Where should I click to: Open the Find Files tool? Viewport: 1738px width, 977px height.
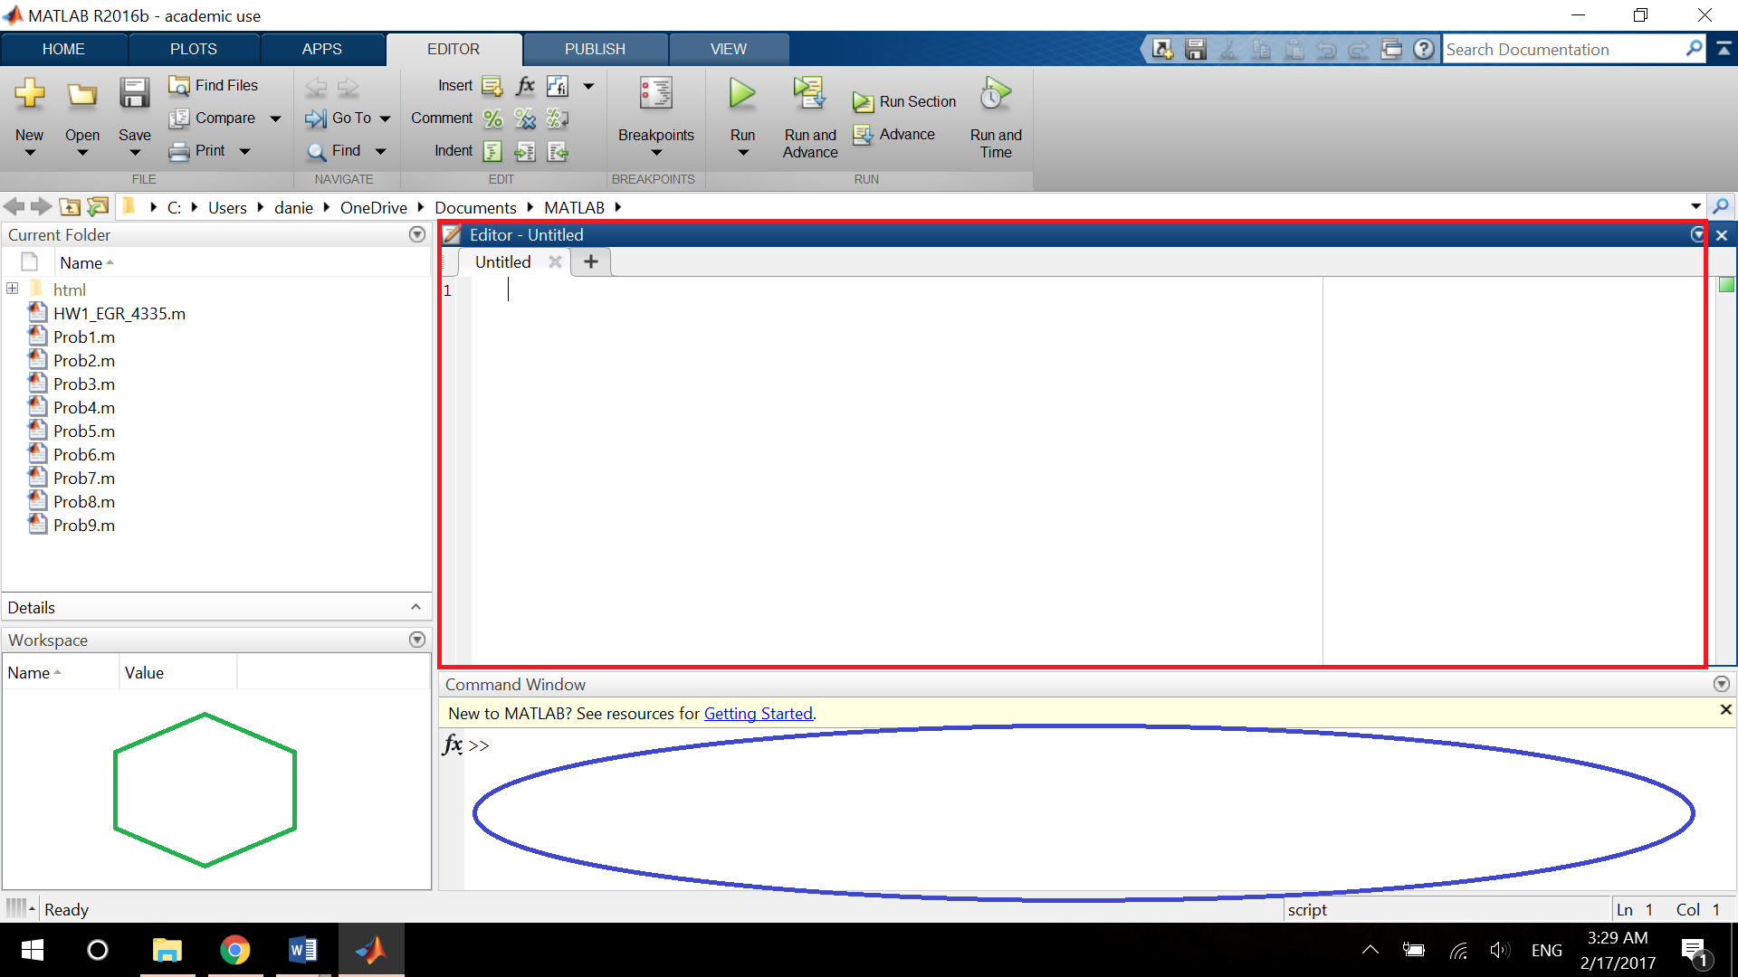[x=213, y=84]
